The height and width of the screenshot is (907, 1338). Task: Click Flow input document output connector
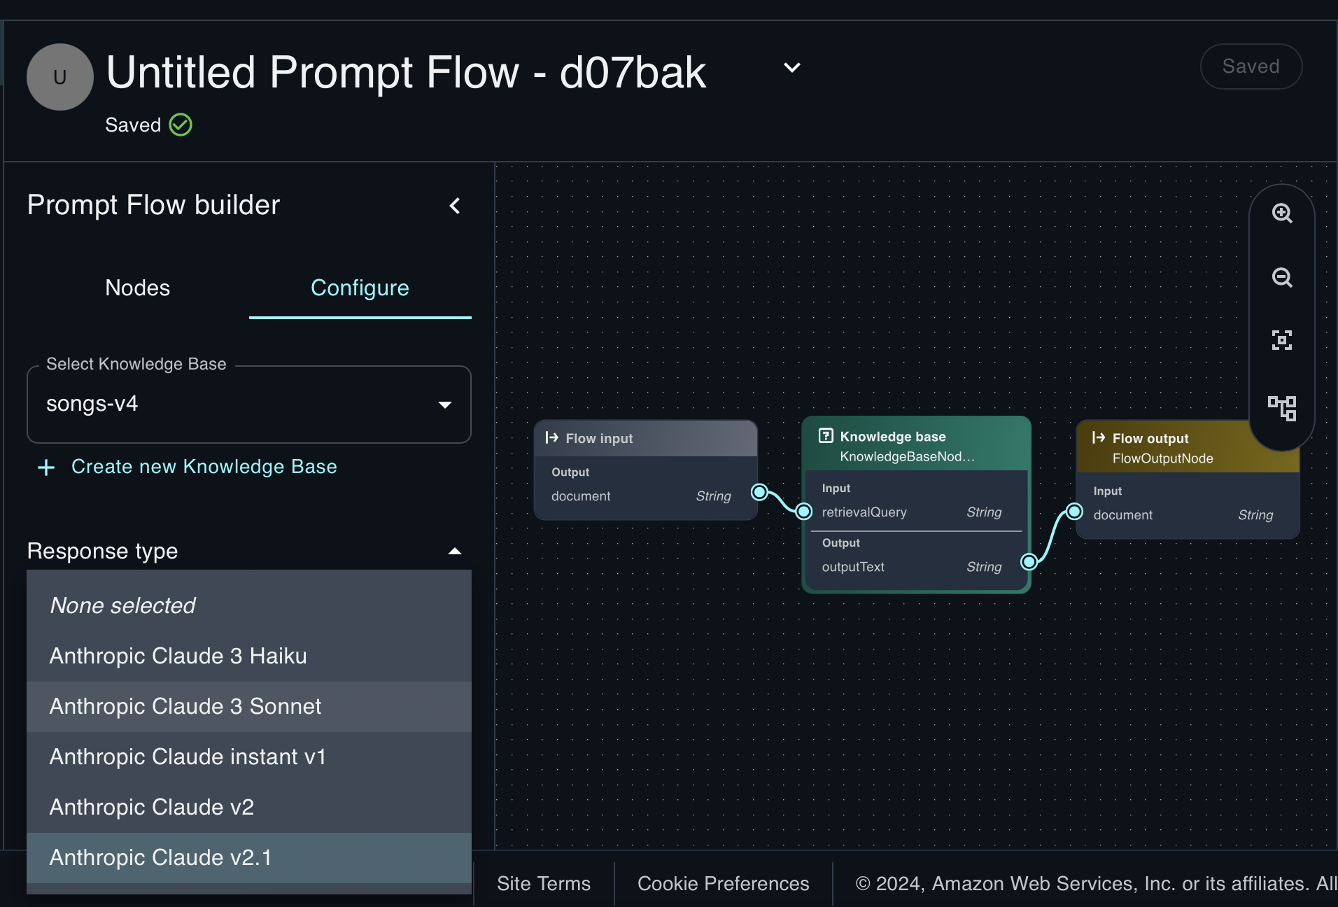tap(759, 492)
